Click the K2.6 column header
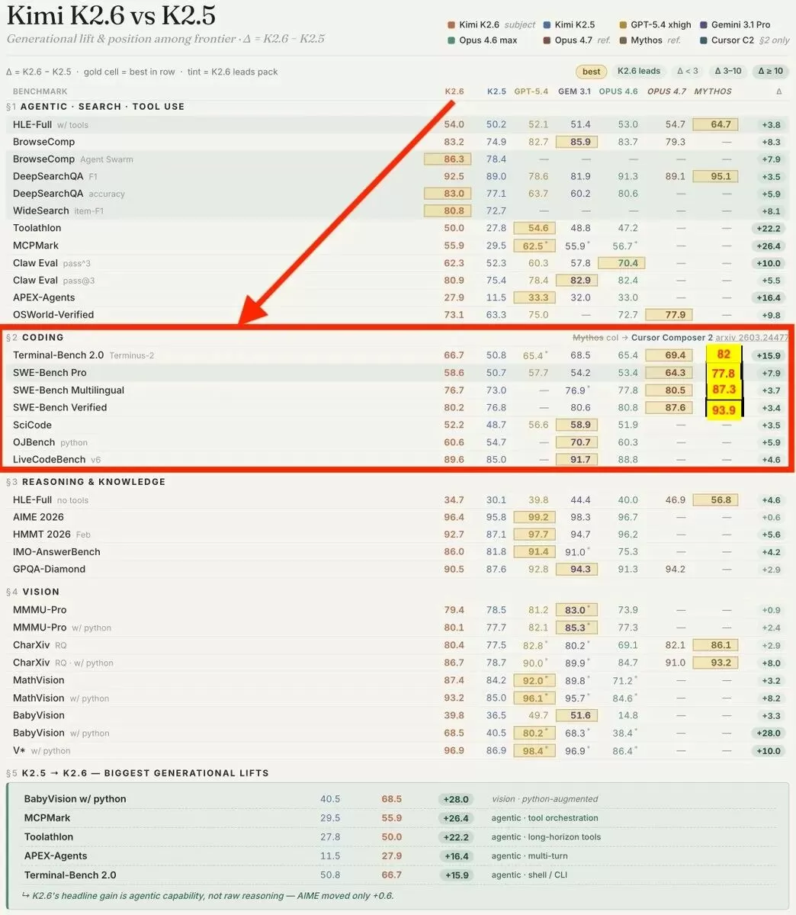 (x=454, y=91)
